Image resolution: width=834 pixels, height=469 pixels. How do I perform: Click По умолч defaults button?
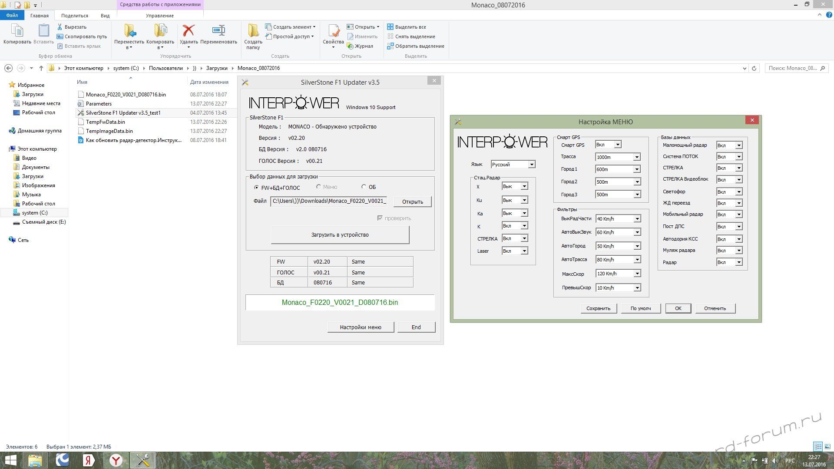641,308
